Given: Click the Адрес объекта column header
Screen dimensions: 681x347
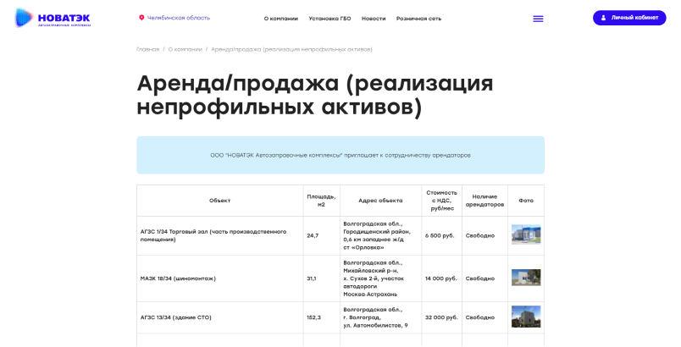Looking at the screenshot, I should tap(379, 201).
